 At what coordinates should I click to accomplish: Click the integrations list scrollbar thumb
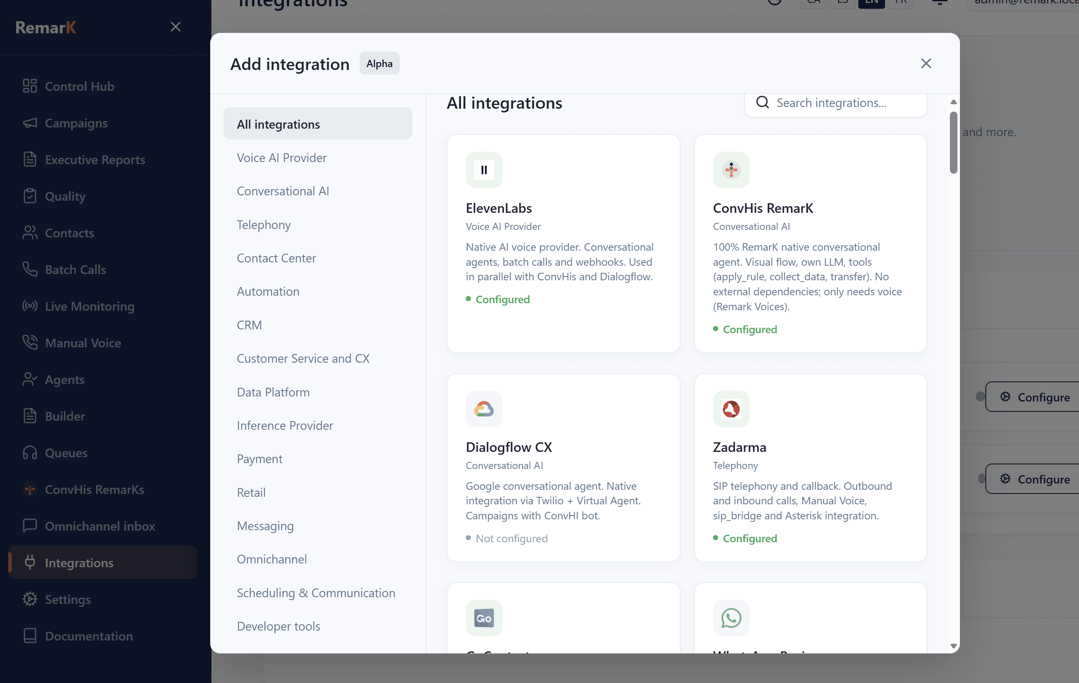(x=953, y=142)
